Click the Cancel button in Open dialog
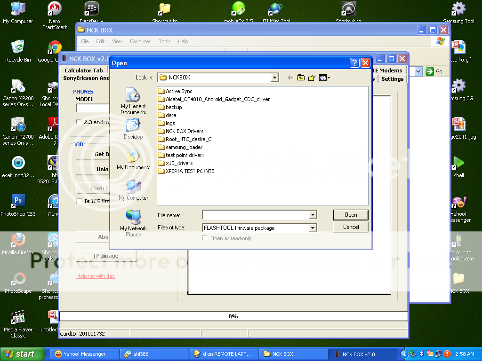482x361 pixels. [351, 227]
